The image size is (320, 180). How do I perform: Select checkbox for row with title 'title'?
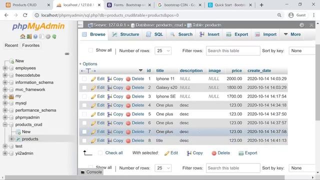[84, 140]
